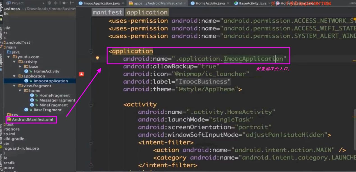
Task: Collapse the application package arrow
Action: pyautogui.click(x=14, y=76)
